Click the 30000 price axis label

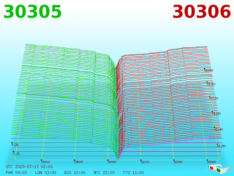coord(112,162)
